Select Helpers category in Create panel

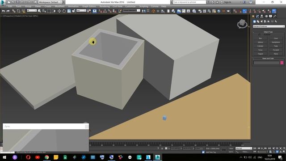tap(269, 21)
